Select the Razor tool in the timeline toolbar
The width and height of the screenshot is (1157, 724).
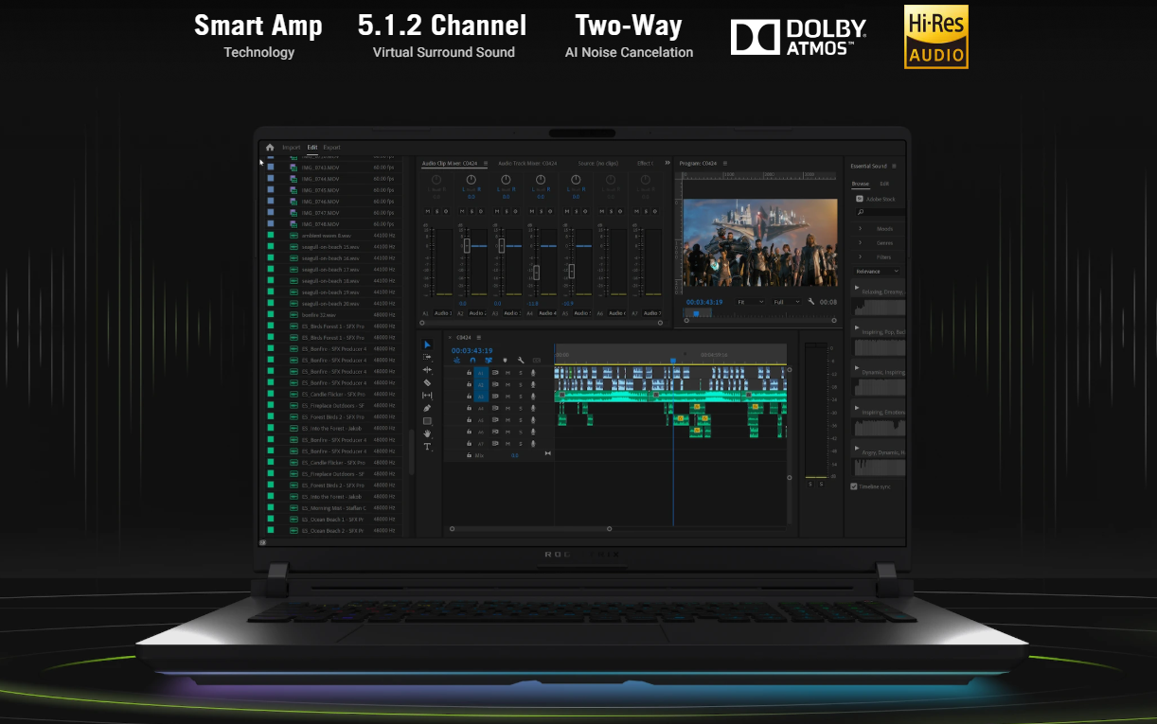[x=427, y=382]
